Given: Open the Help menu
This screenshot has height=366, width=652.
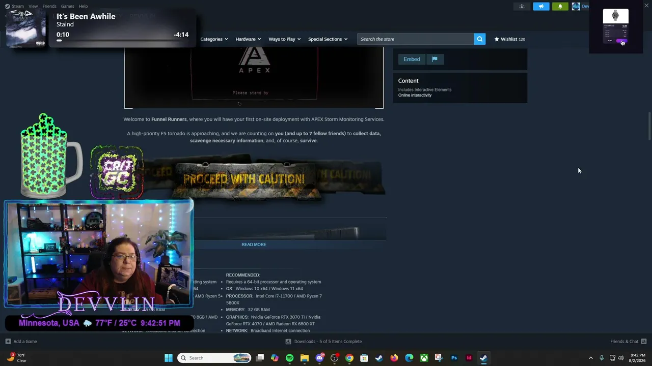Looking at the screenshot, I should tap(83, 6).
